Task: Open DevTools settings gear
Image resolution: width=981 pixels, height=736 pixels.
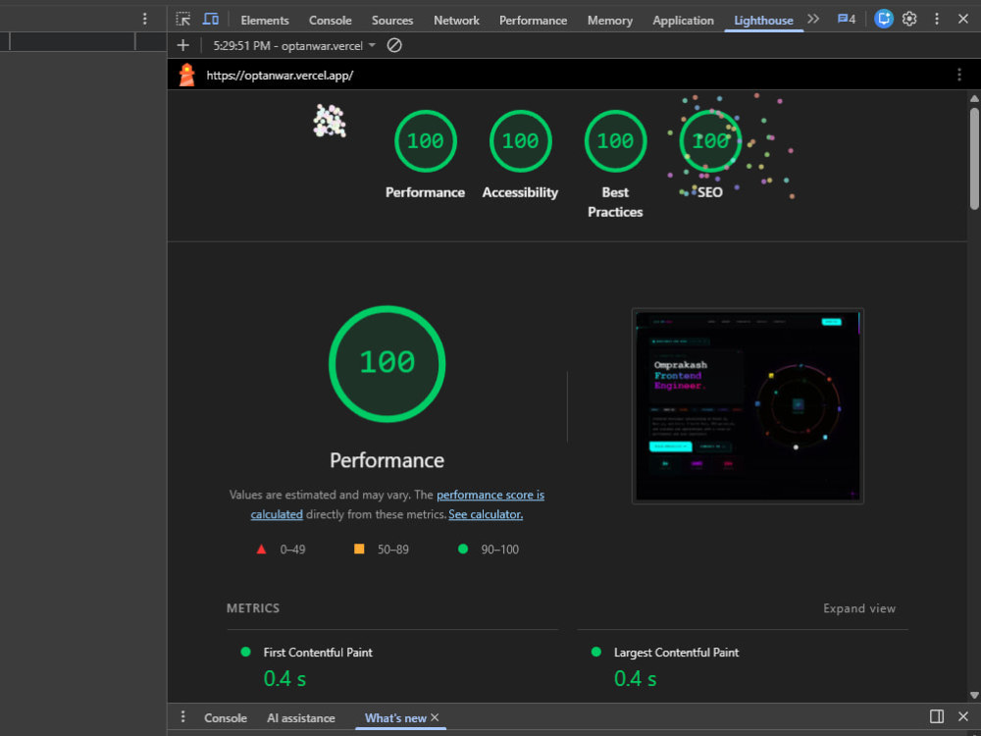Action: (909, 19)
